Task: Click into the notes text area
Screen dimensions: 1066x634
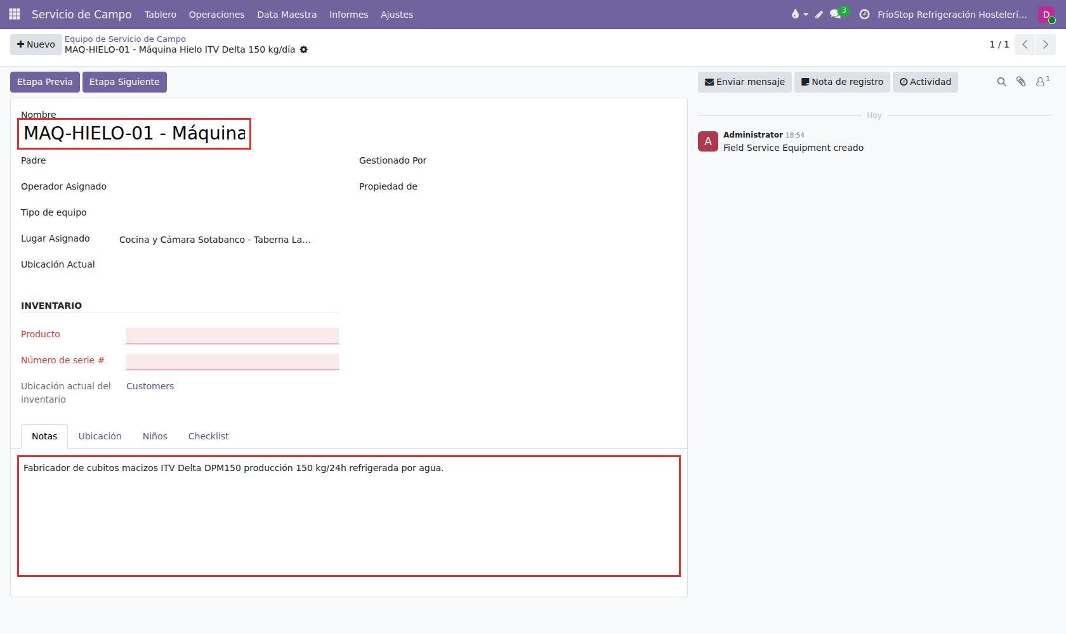Action: (349, 516)
